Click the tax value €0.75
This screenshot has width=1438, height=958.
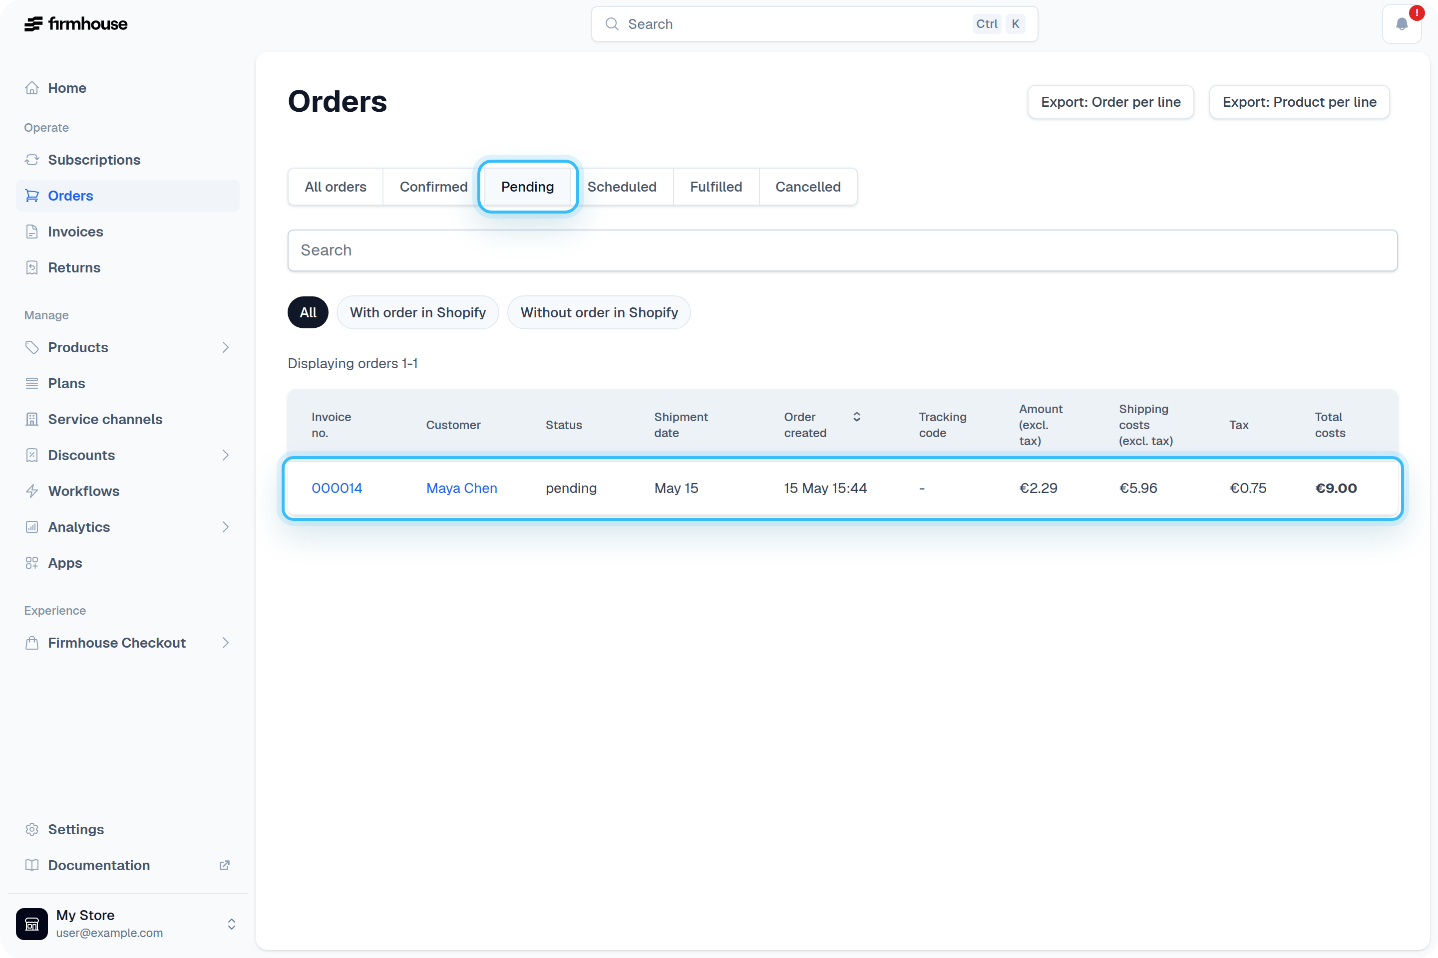(x=1248, y=488)
